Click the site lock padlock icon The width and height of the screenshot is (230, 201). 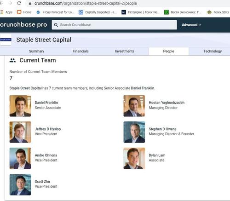(30, 3)
